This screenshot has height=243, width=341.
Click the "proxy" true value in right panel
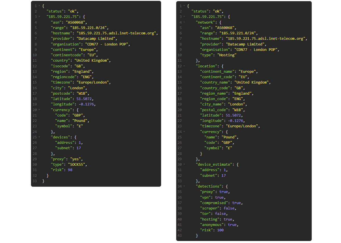click(224, 192)
